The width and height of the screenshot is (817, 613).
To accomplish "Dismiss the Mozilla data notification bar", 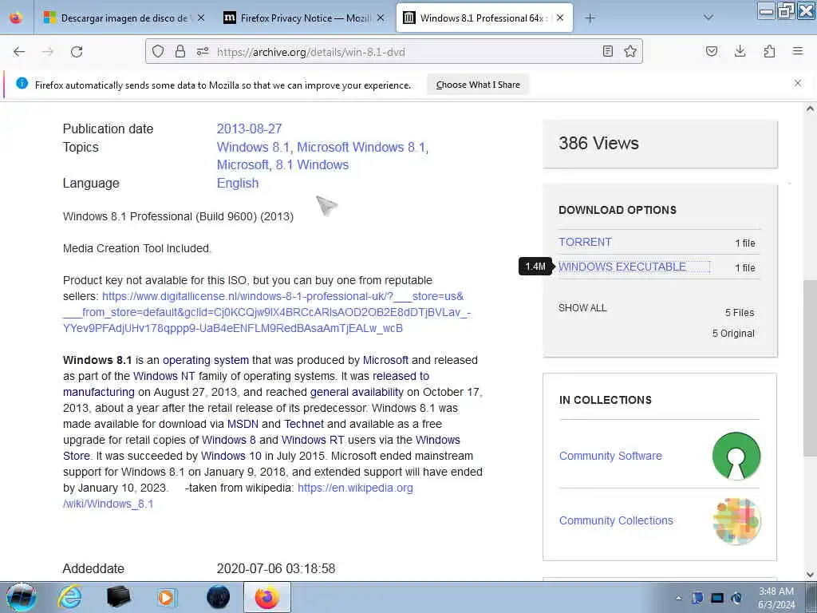I will 798,83.
